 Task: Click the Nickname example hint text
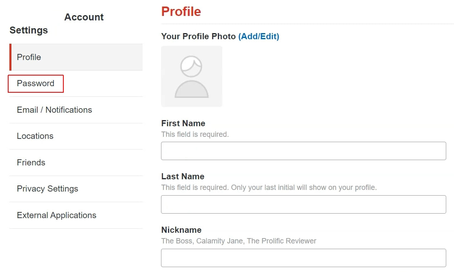tap(239, 241)
